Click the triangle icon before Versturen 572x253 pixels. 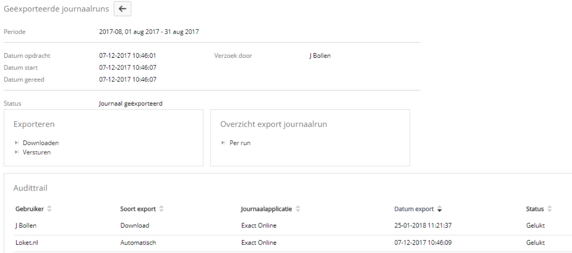pyautogui.click(x=16, y=152)
